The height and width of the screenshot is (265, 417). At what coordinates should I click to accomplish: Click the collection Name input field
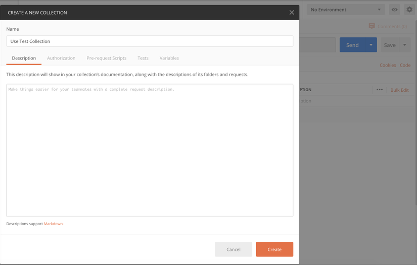point(150,41)
